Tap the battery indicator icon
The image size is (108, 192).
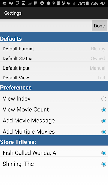[87, 3]
